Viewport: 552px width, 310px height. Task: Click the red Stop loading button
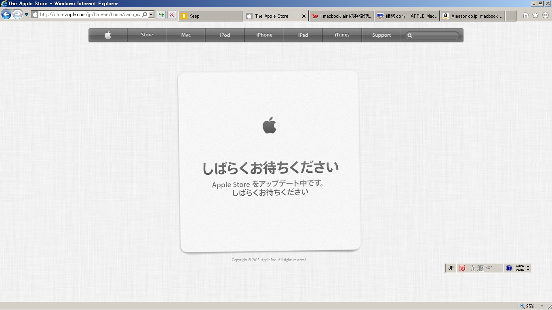(172, 15)
